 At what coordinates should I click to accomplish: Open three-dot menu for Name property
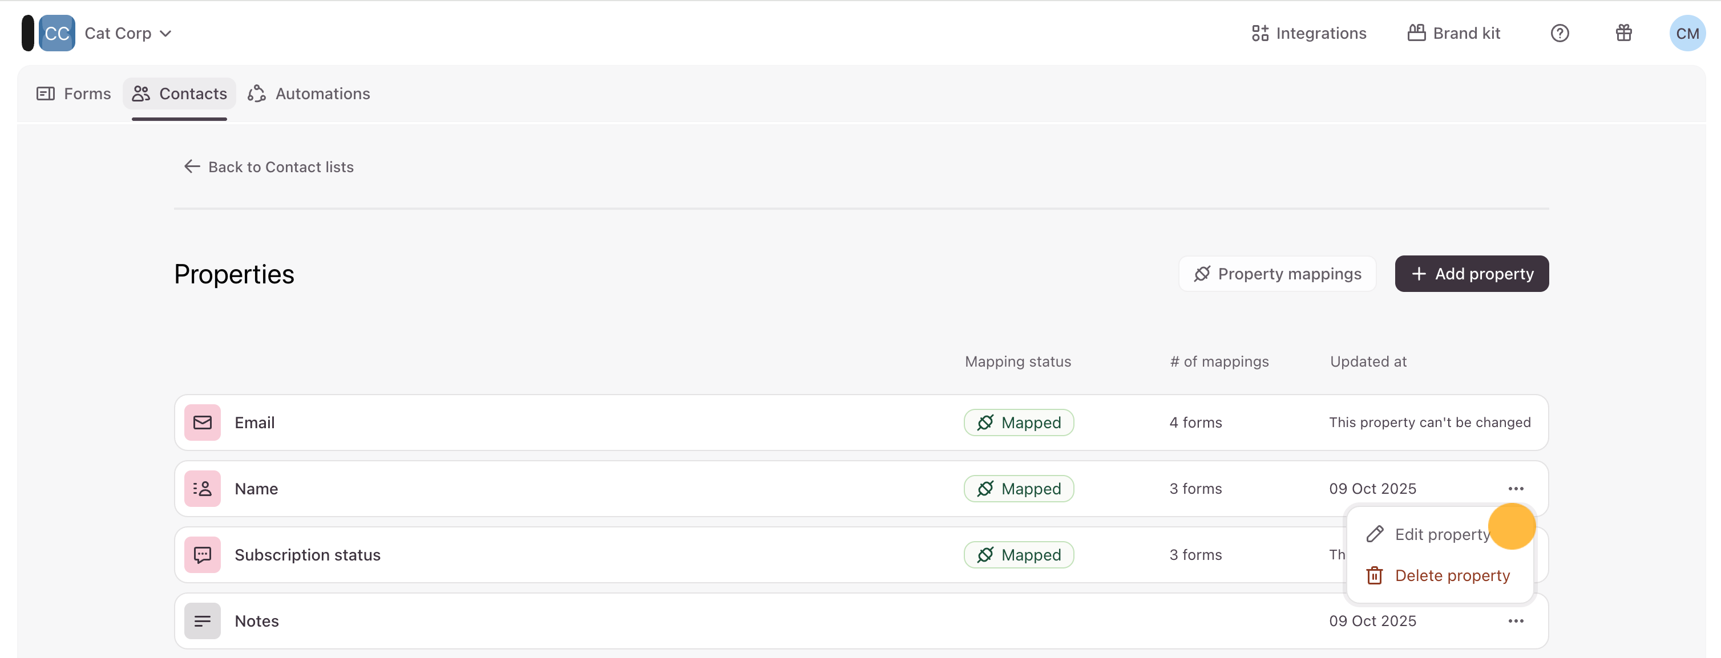(1515, 489)
